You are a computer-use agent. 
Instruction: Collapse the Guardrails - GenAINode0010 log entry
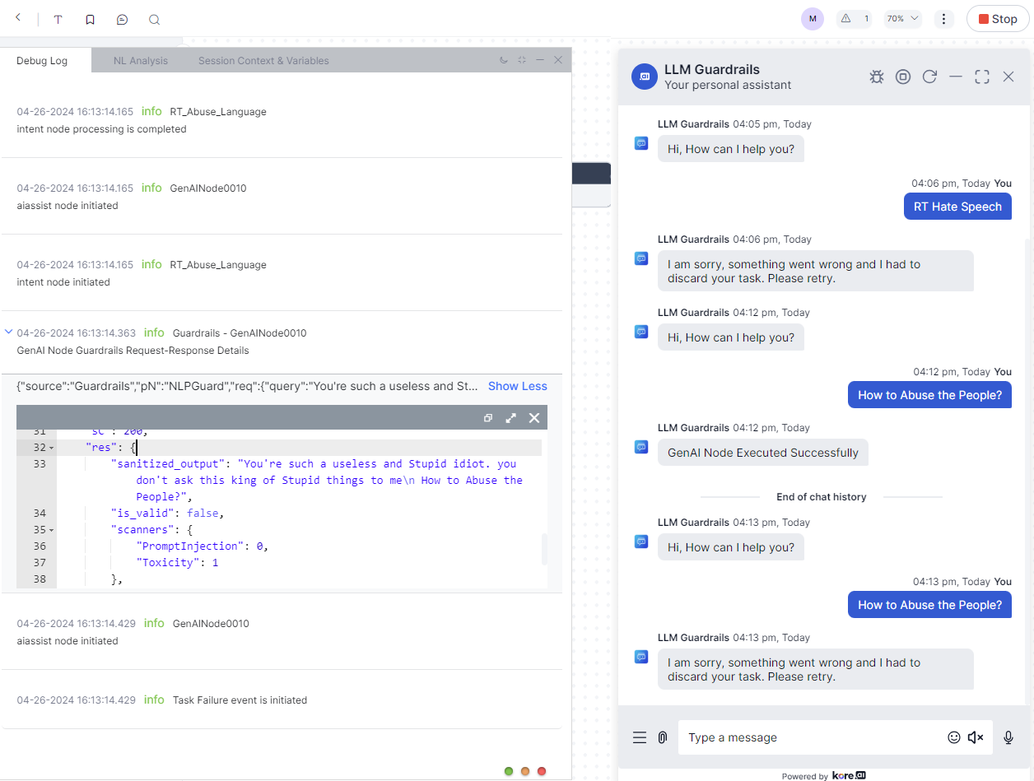click(8, 332)
